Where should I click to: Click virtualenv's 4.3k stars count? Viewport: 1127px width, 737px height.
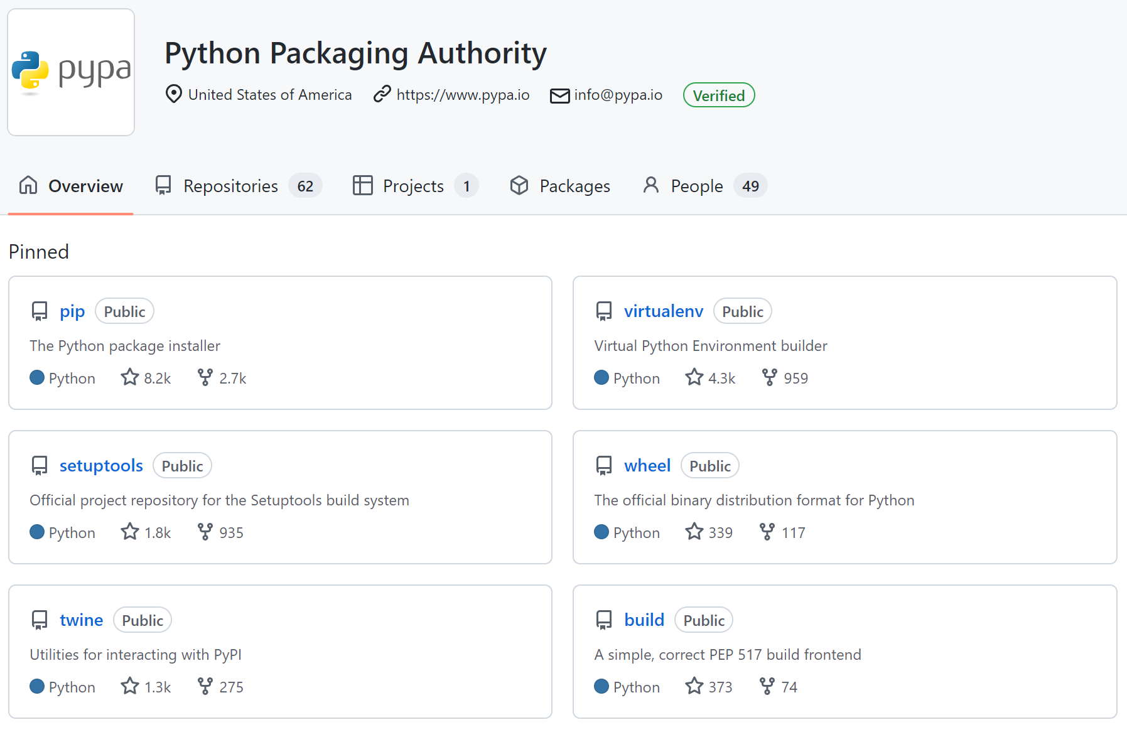click(x=722, y=379)
